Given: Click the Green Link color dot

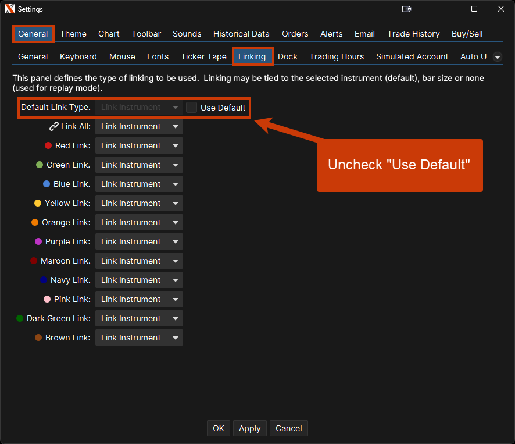Looking at the screenshot, I should [40, 165].
